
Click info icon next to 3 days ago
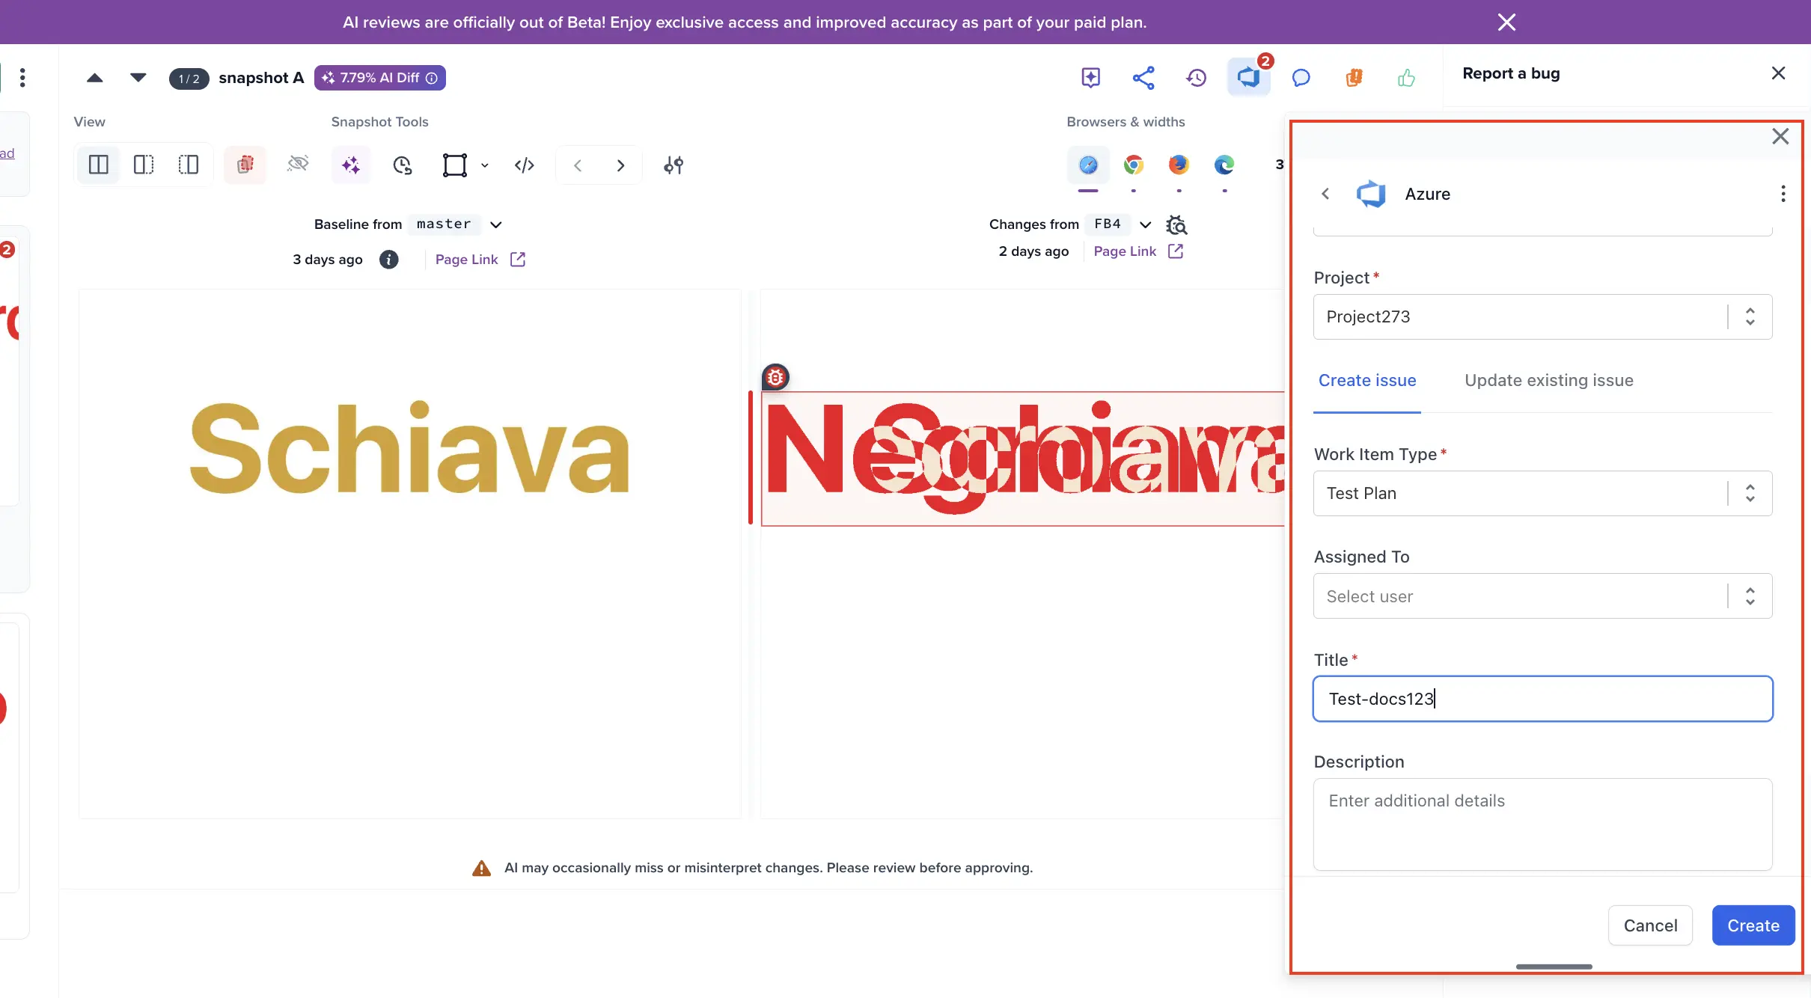pos(388,260)
